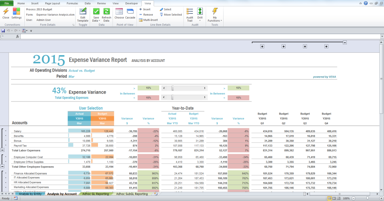The image size is (384, 201).
Task: Click Select in Line Item Details
Action: [x=166, y=9]
